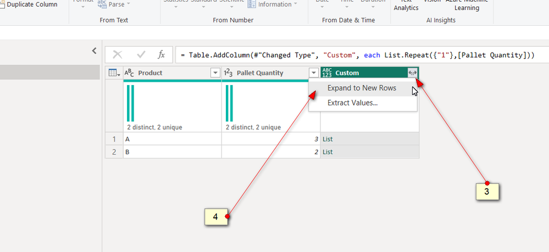
Task: Cancel the formula edit with the X icon
Action: pos(117,54)
